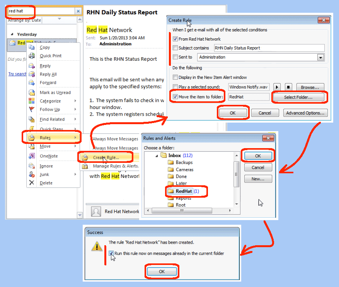Viewport: 339px width, 287px height.
Task: Expand the Junk submenu arrow
Action: (x=75, y=174)
